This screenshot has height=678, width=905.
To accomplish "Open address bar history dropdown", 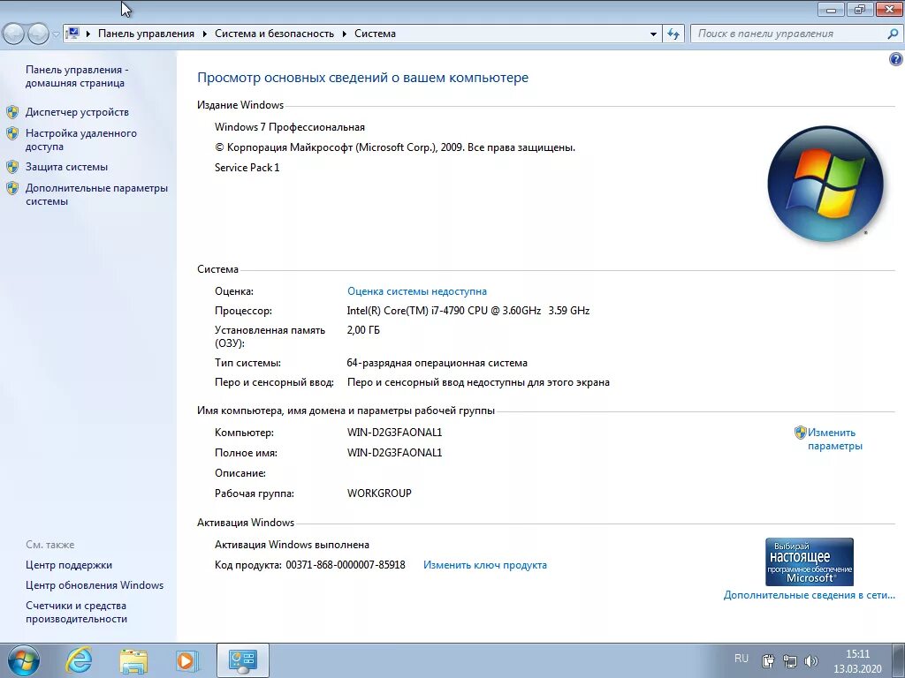I will pyautogui.click(x=653, y=34).
